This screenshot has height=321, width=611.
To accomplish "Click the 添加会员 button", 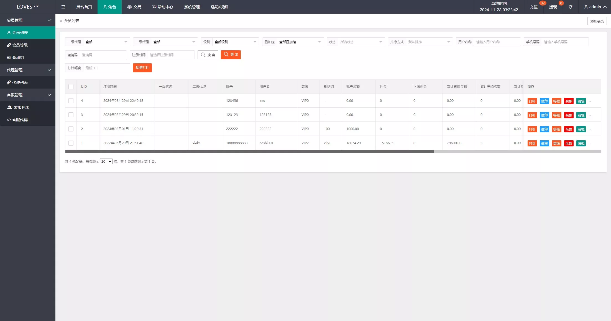I will [597, 21].
